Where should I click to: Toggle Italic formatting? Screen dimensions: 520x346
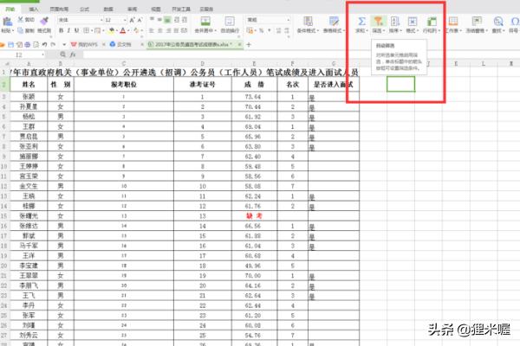(68, 30)
